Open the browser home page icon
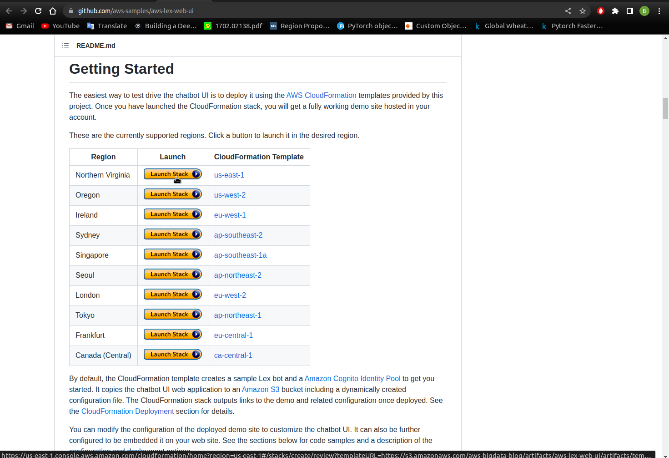669x458 pixels. [x=53, y=11]
